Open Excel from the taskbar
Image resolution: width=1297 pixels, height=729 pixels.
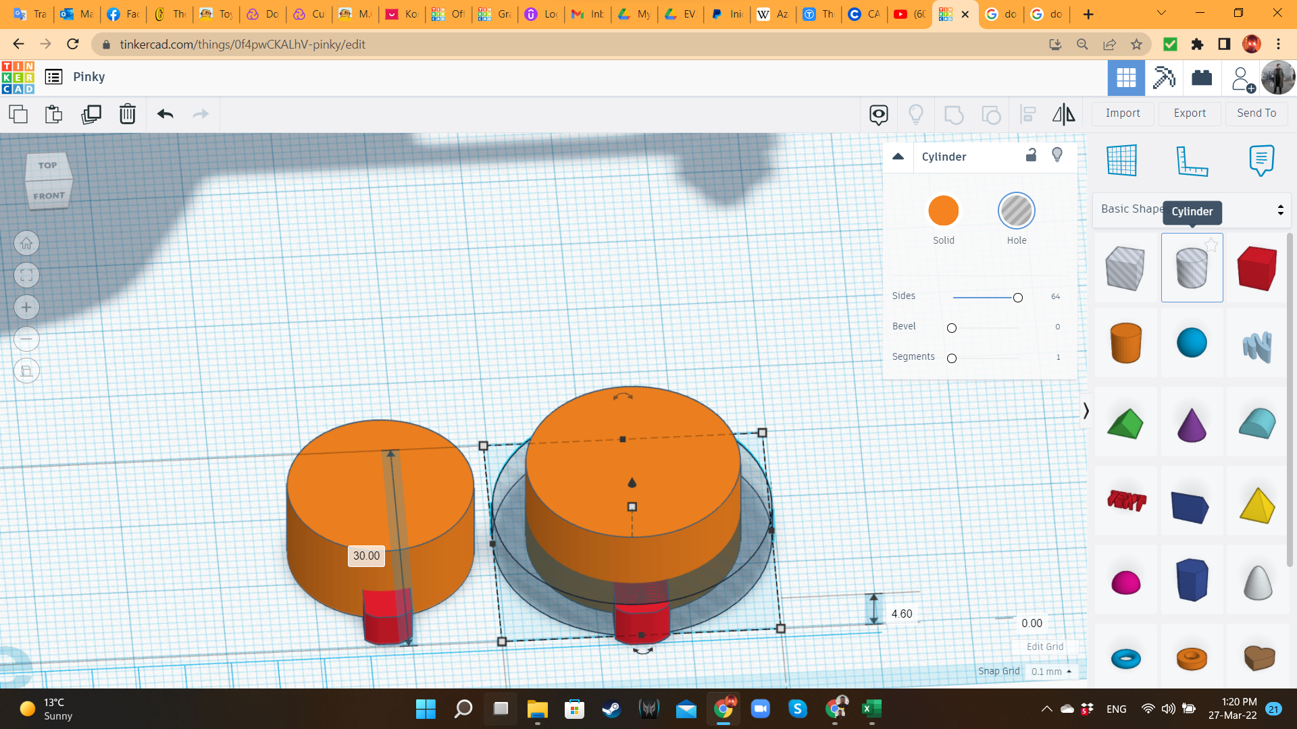pos(871,709)
